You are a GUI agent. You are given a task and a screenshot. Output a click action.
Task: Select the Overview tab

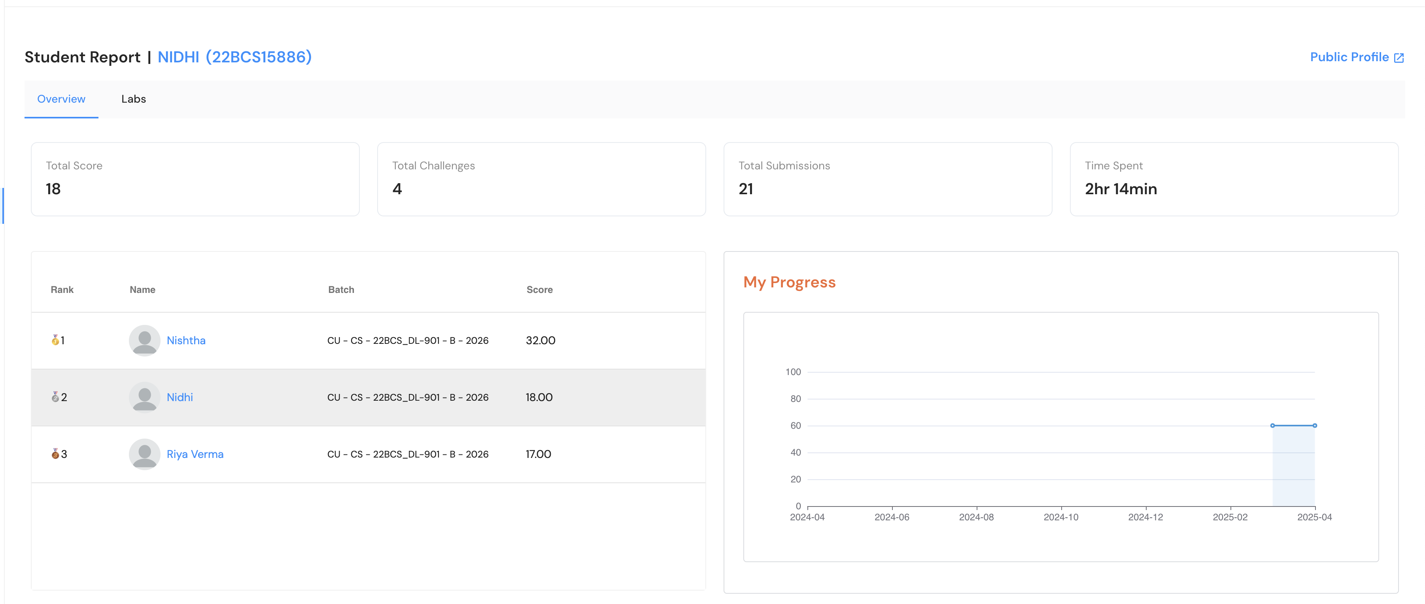(x=61, y=99)
